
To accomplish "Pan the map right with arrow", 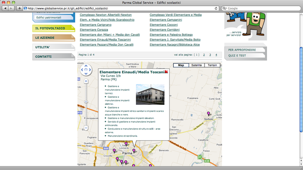I will click(90, 70).
